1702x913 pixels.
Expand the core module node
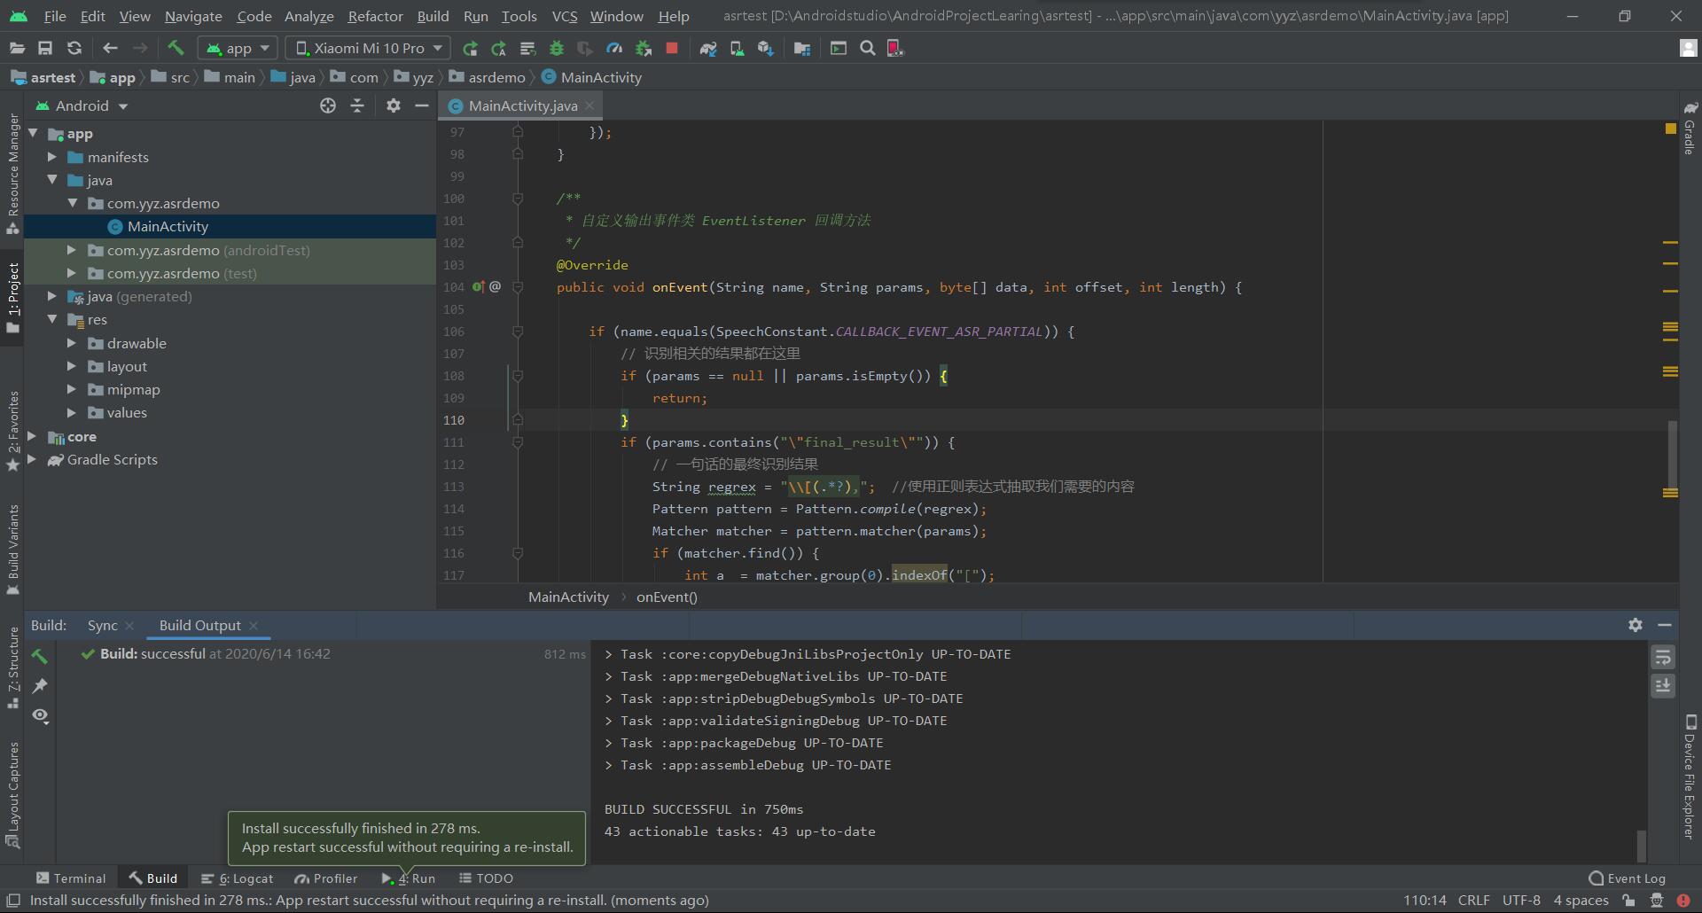tap(33, 436)
